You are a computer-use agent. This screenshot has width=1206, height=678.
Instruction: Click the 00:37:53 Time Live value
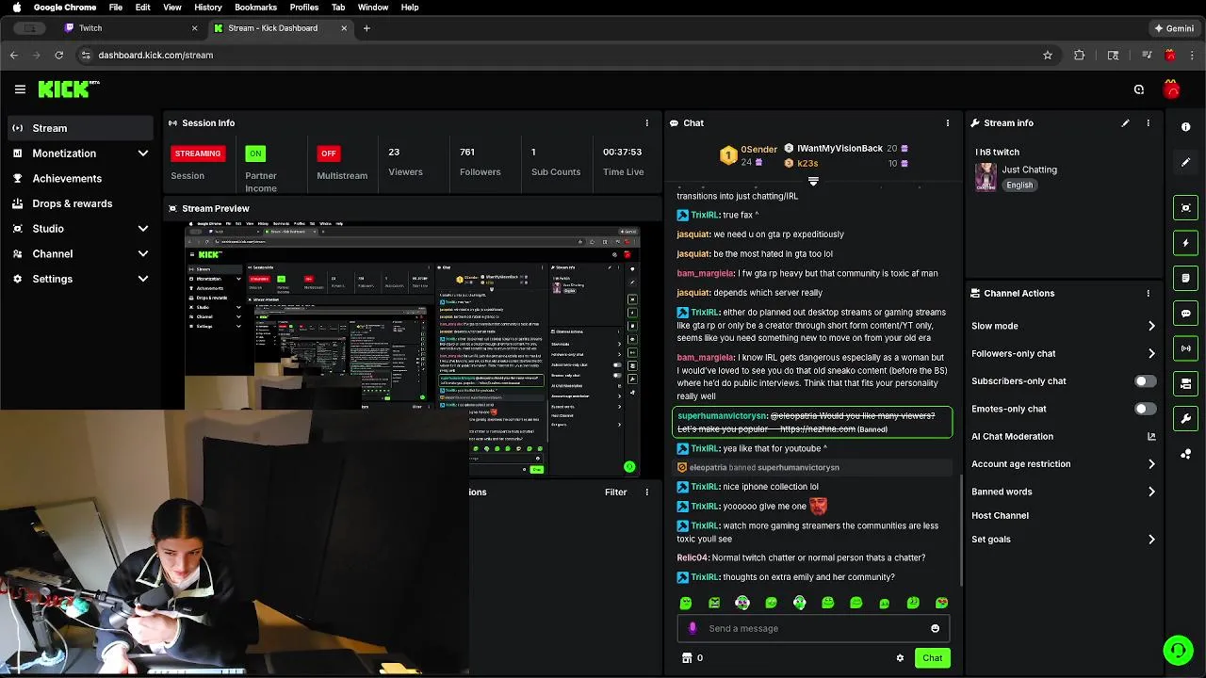[x=623, y=152]
